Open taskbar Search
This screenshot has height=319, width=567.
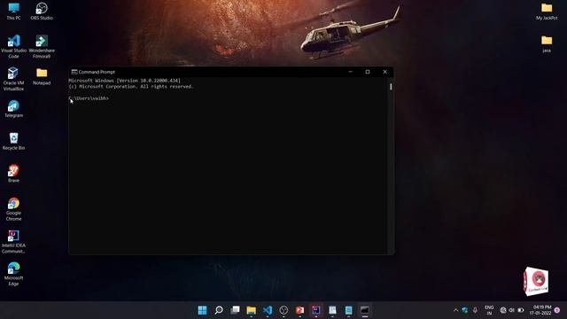(x=219, y=310)
